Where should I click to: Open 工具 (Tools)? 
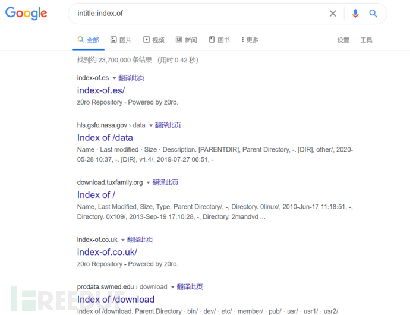point(366,40)
